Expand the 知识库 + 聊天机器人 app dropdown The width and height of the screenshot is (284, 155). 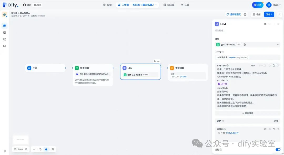(145, 5)
